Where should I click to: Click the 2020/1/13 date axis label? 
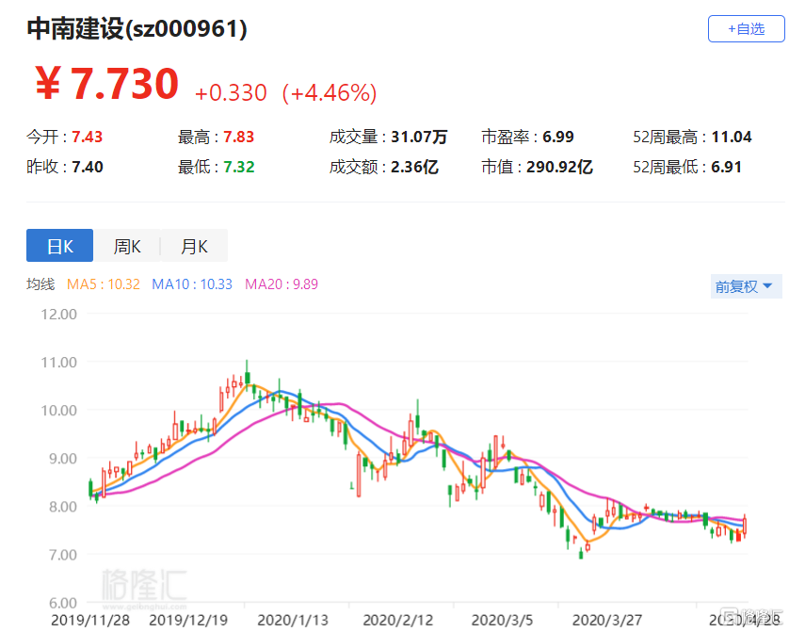293,620
